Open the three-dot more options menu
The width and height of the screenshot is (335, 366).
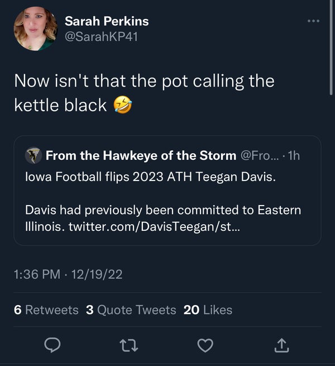coord(314,21)
